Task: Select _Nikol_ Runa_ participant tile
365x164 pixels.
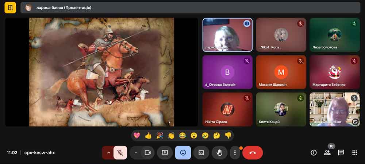Action: [281, 35]
